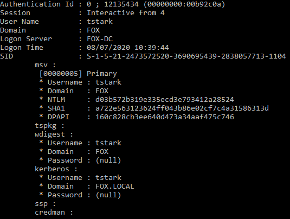This screenshot has height=219, width=290.
Task: Click the Session value Interactive from 4
Action: (x=126, y=13)
